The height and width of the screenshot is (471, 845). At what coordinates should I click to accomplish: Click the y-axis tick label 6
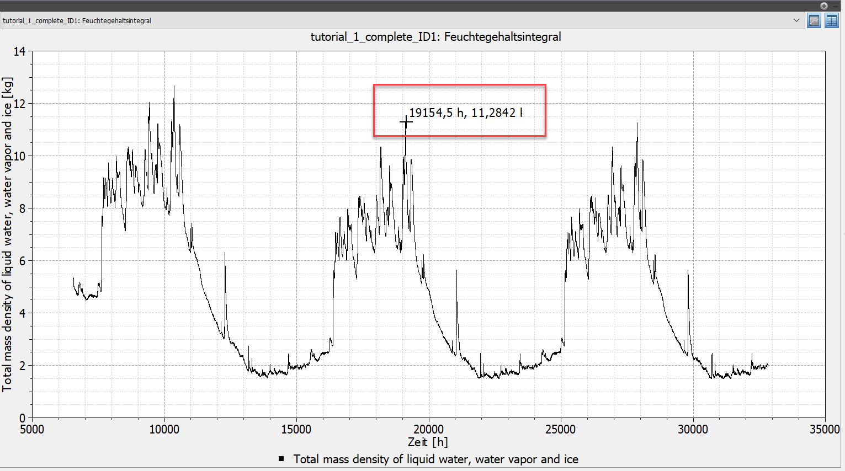pyautogui.click(x=23, y=261)
